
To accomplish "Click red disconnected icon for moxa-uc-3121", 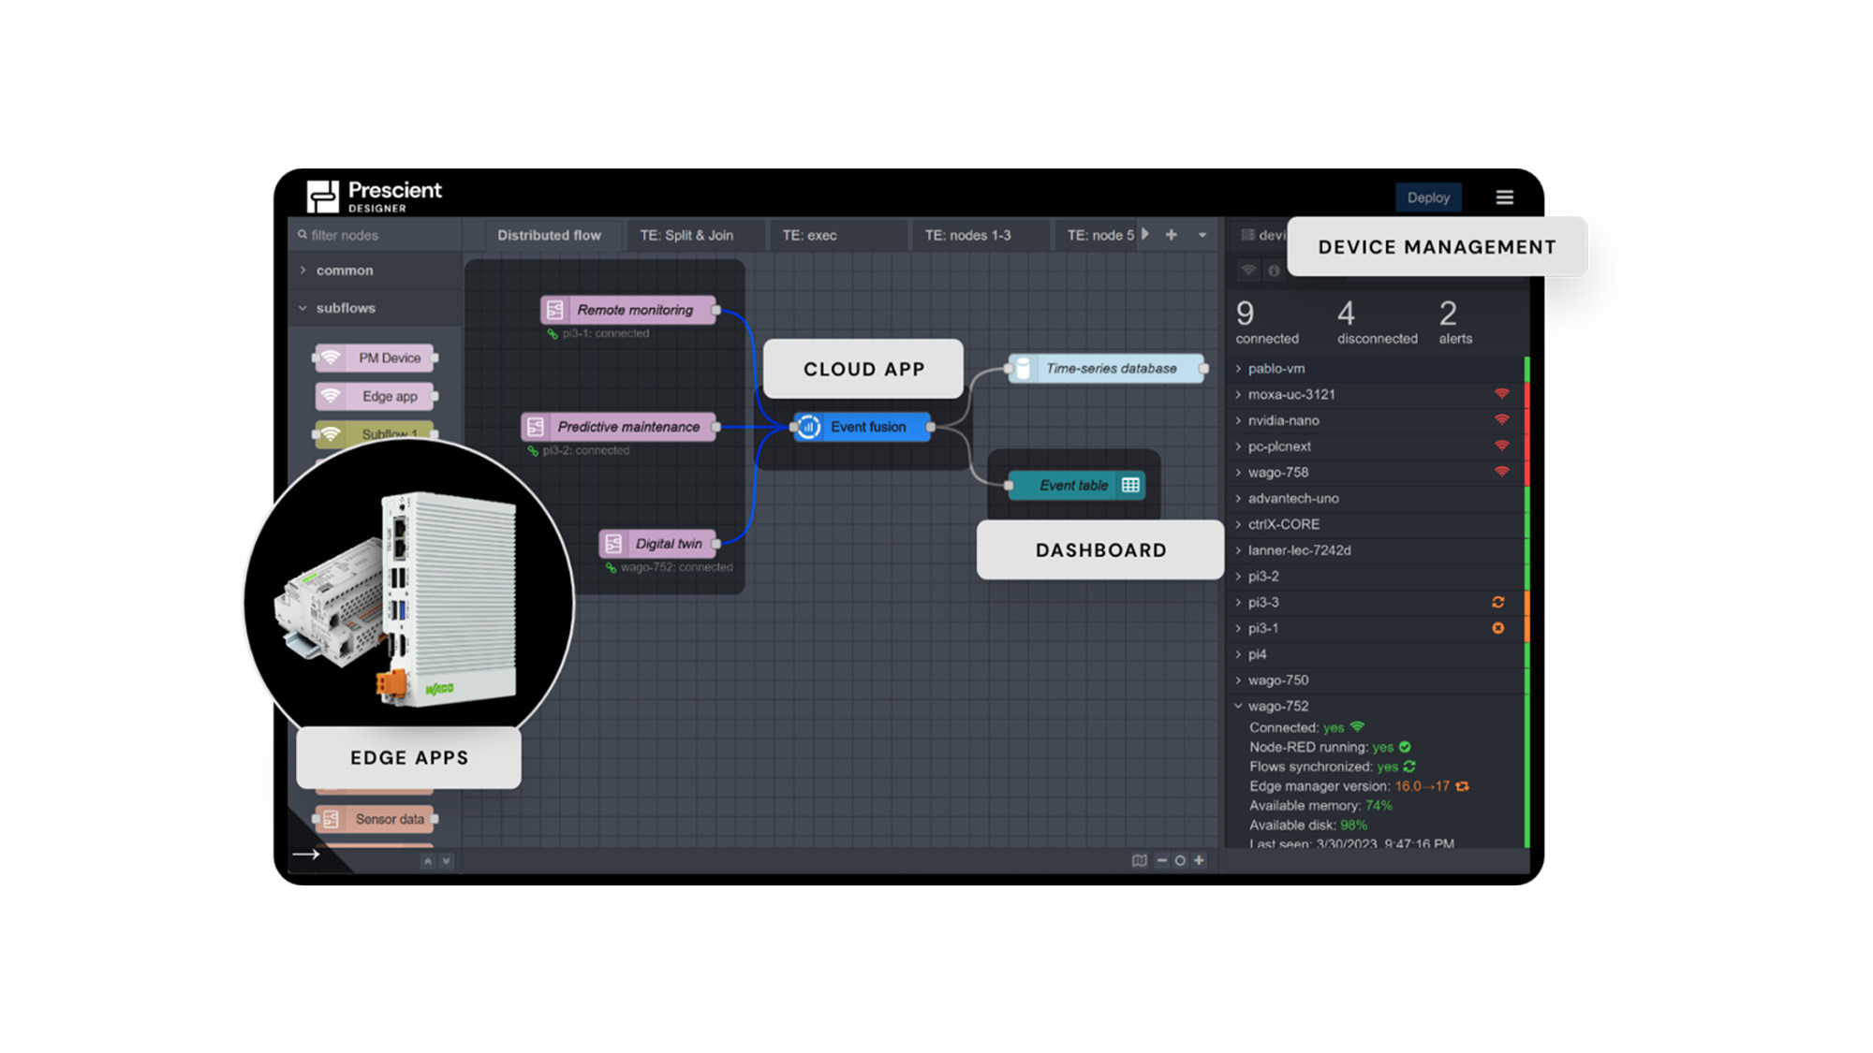I will tap(1501, 394).
